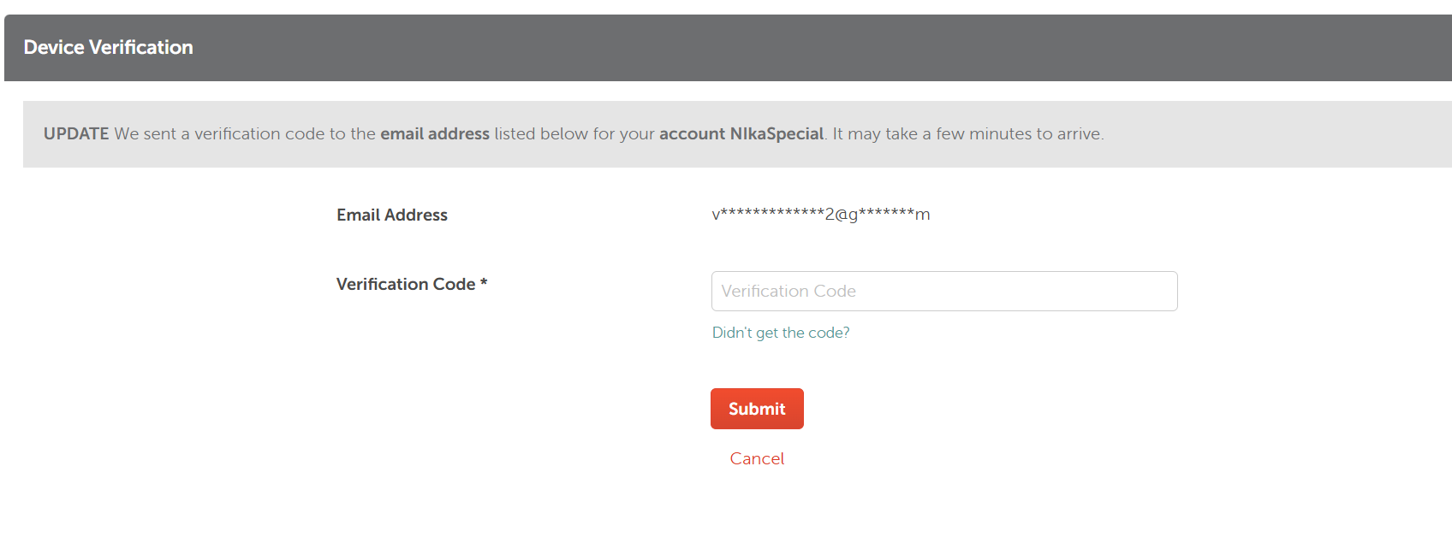Click the Verification Code field label
The width and height of the screenshot is (1452, 537).
click(405, 284)
